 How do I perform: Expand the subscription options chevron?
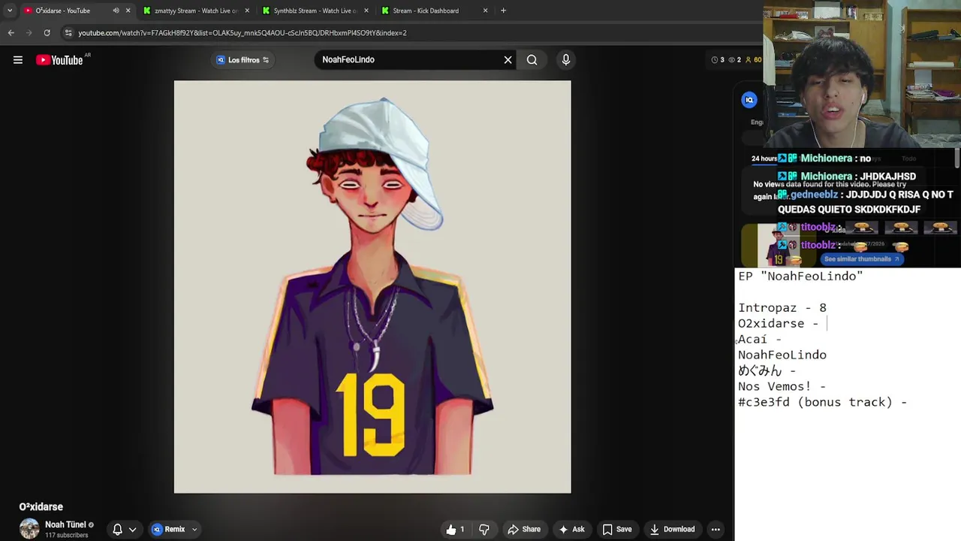click(132, 530)
